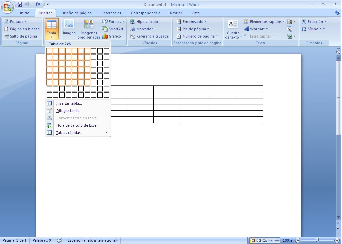Insert a Página en blanco
342x244 pixels.
pyautogui.click(x=22, y=29)
